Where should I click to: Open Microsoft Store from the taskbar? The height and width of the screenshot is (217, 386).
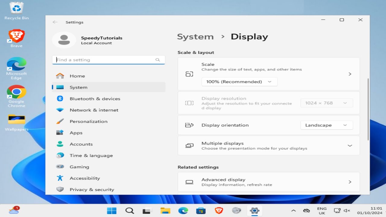point(201,211)
